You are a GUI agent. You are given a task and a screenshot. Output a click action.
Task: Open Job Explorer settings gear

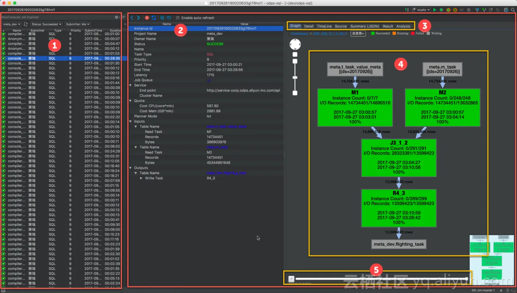point(117,17)
